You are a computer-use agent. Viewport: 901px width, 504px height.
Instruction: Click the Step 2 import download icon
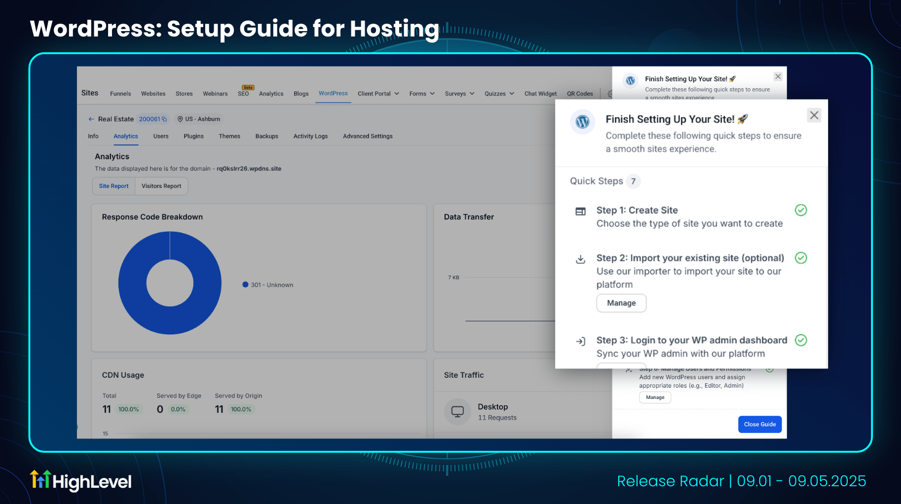pyautogui.click(x=581, y=259)
